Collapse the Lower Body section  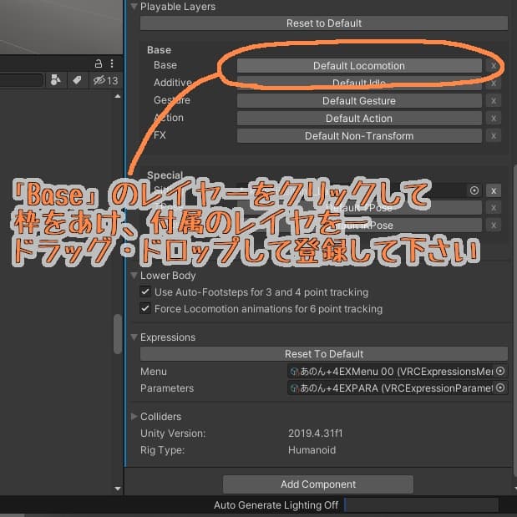[x=134, y=276]
